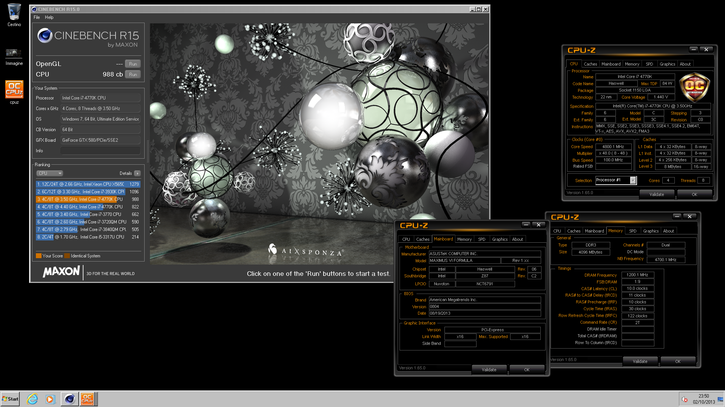
Task: Click the Cinebench taskbar icon
Action: pos(69,399)
